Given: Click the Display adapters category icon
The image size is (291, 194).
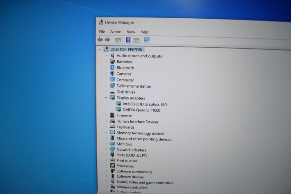Looking at the screenshot, I should (112, 98).
